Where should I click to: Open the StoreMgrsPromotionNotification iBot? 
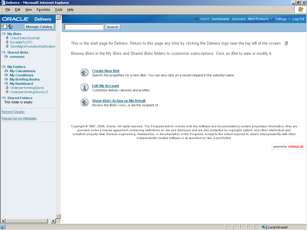click(33, 46)
